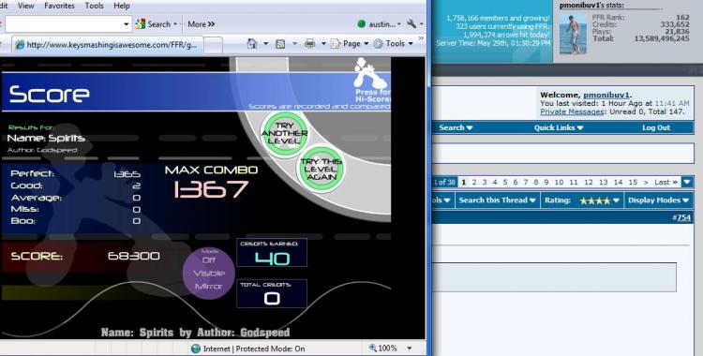Open the Private Messages link

coord(572,111)
